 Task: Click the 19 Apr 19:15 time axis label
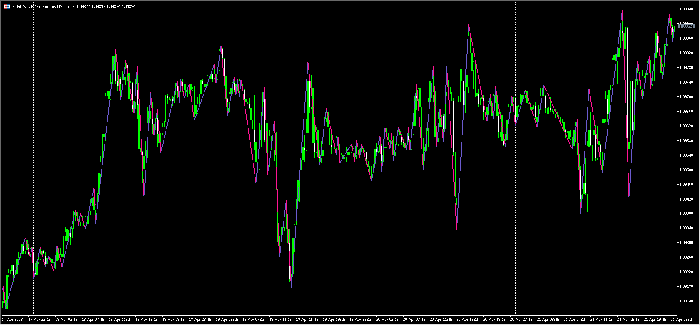coord(334,320)
